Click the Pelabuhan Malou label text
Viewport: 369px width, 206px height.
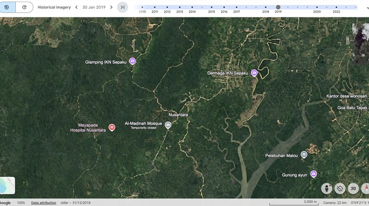(x=281, y=155)
